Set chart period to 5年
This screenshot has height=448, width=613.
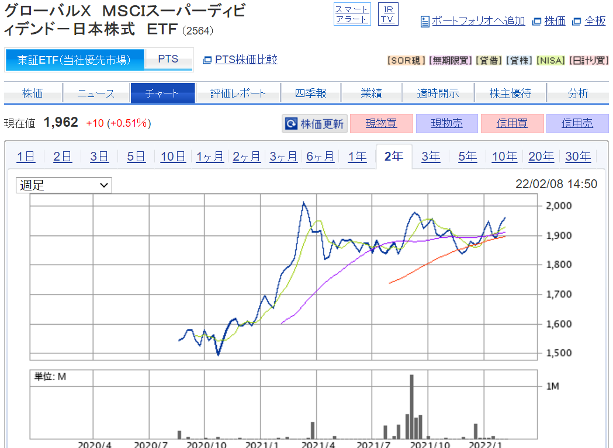[467, 157]
